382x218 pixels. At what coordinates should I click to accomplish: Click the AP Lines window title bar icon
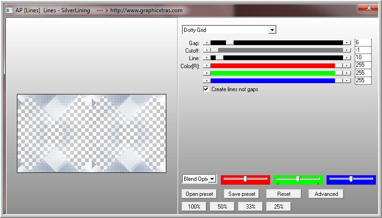click(9, 10)
